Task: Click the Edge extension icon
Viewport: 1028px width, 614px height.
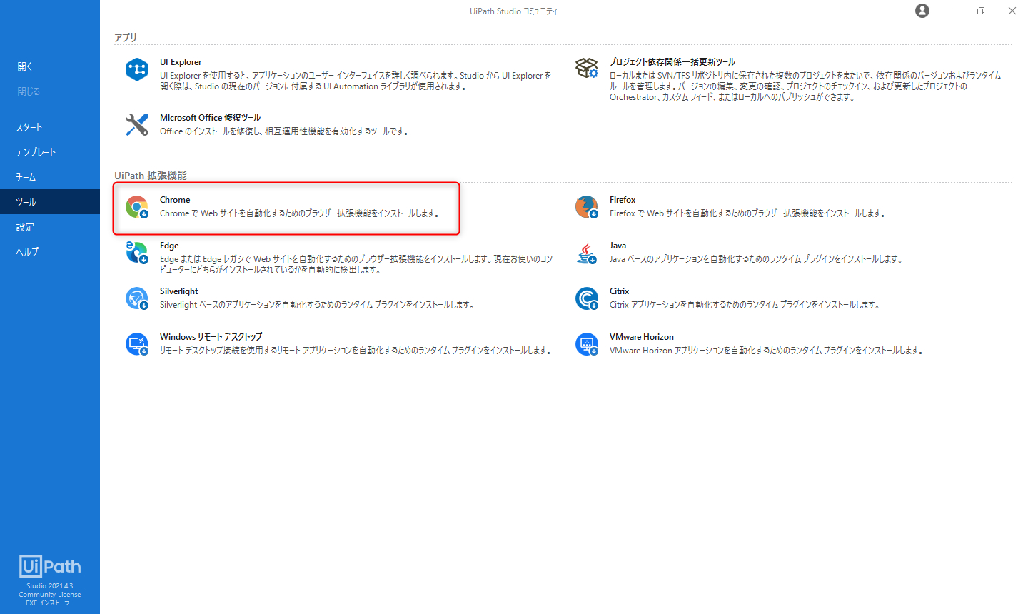Action: click(x=136, y=253)
